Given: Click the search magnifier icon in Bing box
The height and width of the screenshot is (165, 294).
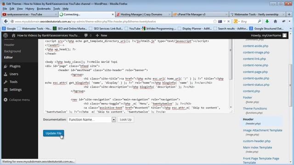Looking at the screenshot, I should [260, 22].
